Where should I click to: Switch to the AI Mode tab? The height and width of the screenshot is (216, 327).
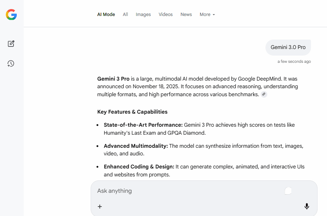pyautogui.click(x=106, y=15)
